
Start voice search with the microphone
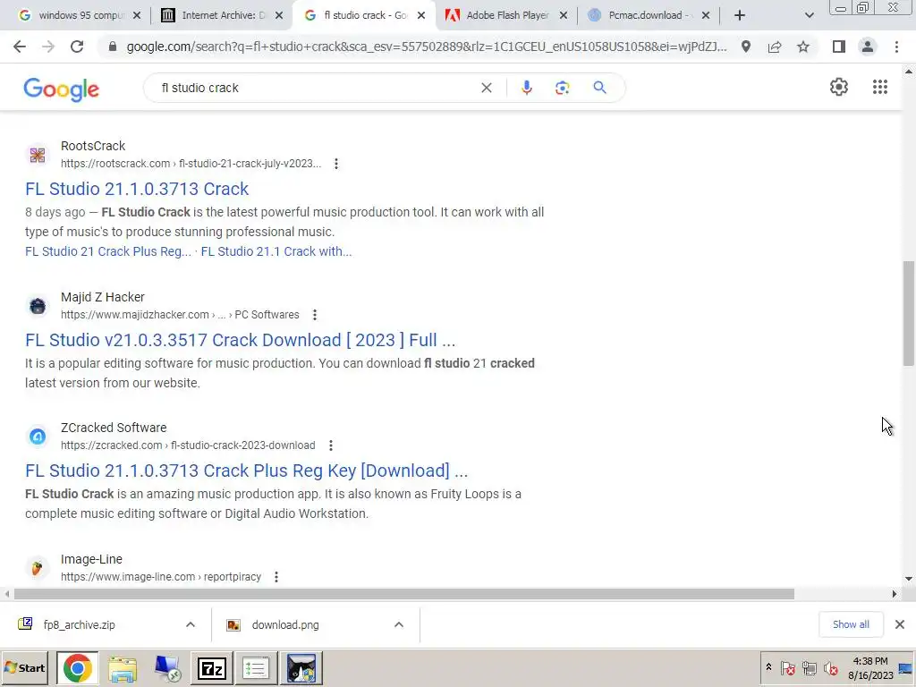point(526,88)
